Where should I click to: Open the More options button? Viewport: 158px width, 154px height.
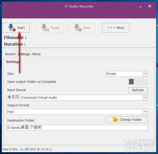pos(116,28)
